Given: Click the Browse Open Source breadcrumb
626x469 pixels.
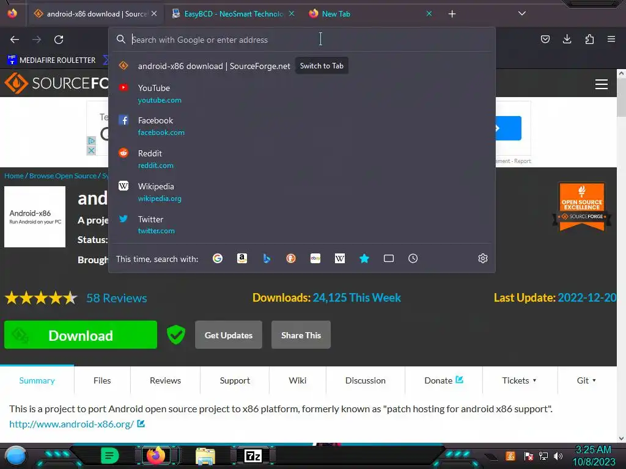Looking at the screenshot, I should click(x=63, y=176).
